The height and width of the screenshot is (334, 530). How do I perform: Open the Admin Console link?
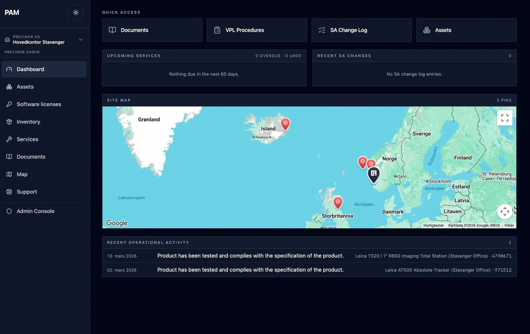[44, 211]
